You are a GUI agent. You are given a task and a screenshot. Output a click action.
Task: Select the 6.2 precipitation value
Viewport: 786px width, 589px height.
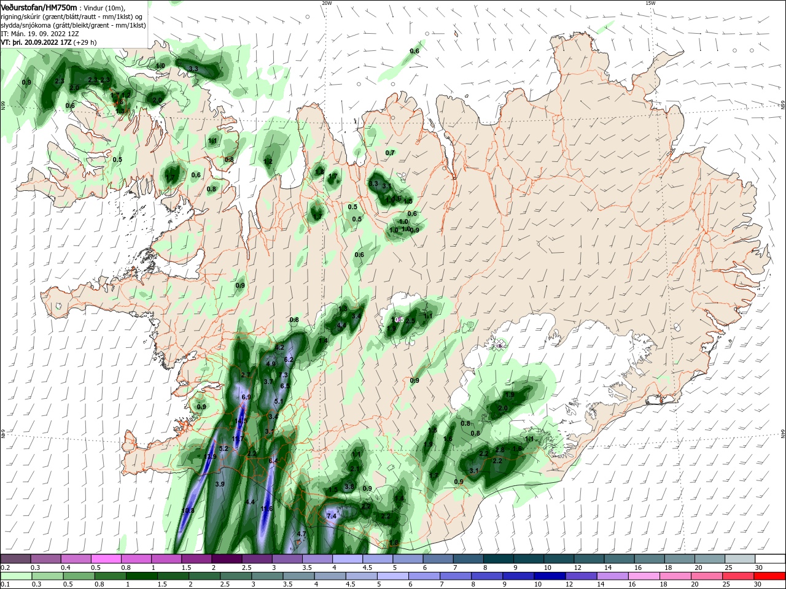(x=289, y=360)
